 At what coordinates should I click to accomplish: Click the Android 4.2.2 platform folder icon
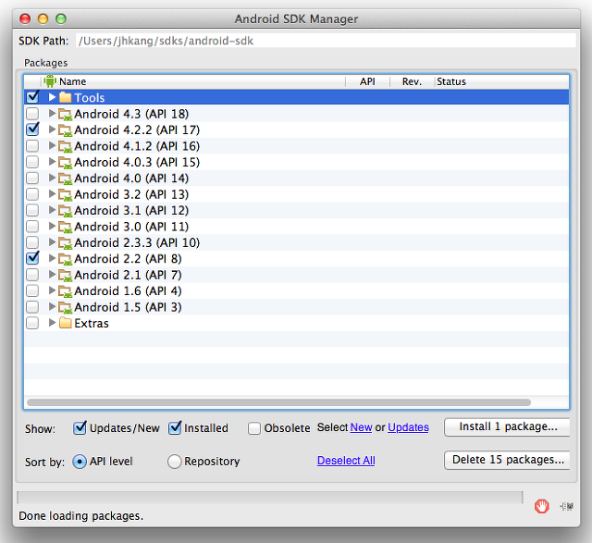[x=66, y=130]
